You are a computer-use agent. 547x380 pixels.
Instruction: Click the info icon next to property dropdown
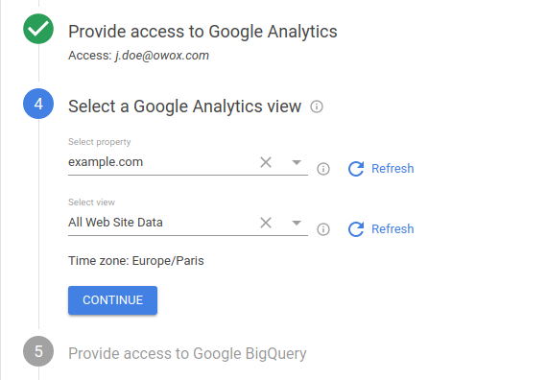click(x=323, y=169)
